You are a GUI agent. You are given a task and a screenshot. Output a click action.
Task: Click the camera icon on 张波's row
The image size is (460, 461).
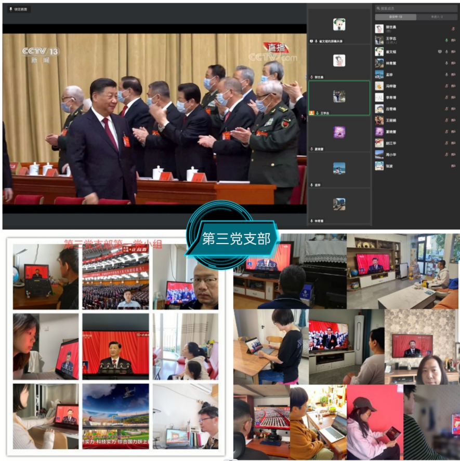(453, 166)
